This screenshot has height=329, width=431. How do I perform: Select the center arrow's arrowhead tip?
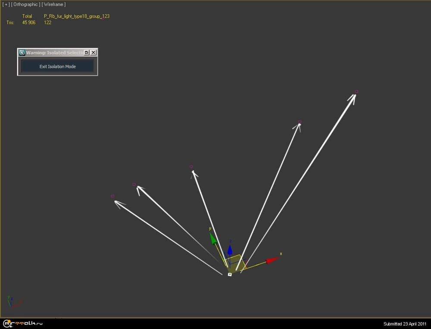click(x=194, y=172)
